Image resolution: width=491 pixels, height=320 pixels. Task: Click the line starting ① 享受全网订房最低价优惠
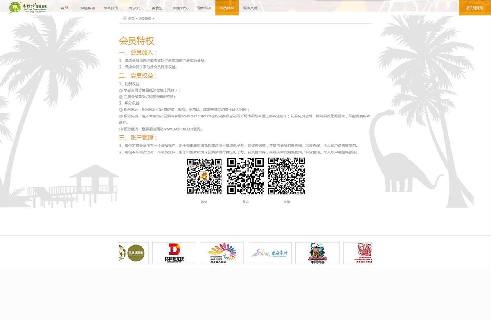pyautogui.click(x=150, y=90)
